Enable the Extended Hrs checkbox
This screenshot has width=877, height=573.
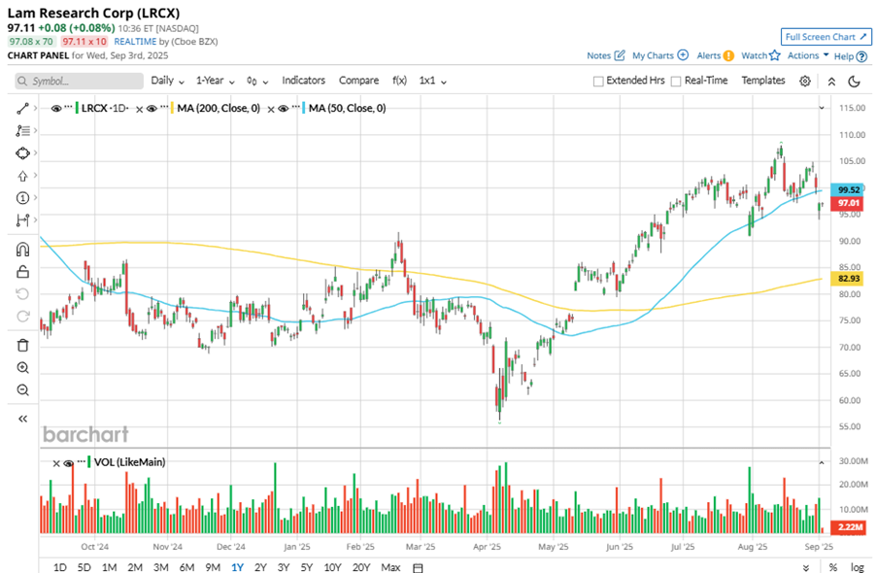(x=598, y=82)
